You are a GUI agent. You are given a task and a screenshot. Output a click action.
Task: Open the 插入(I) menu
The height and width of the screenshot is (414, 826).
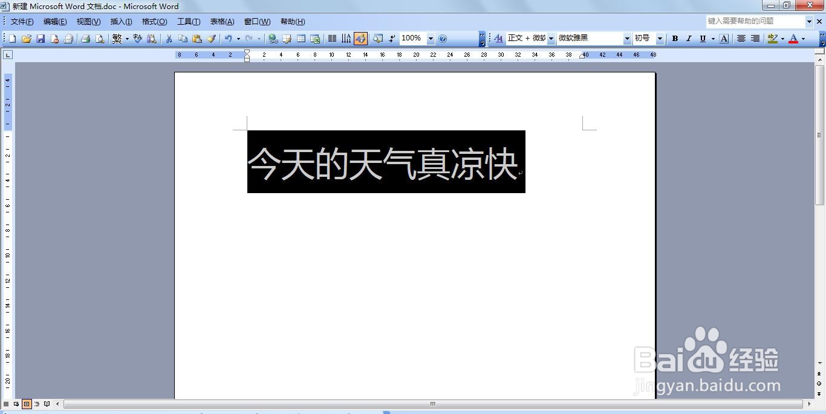[121, 22]
